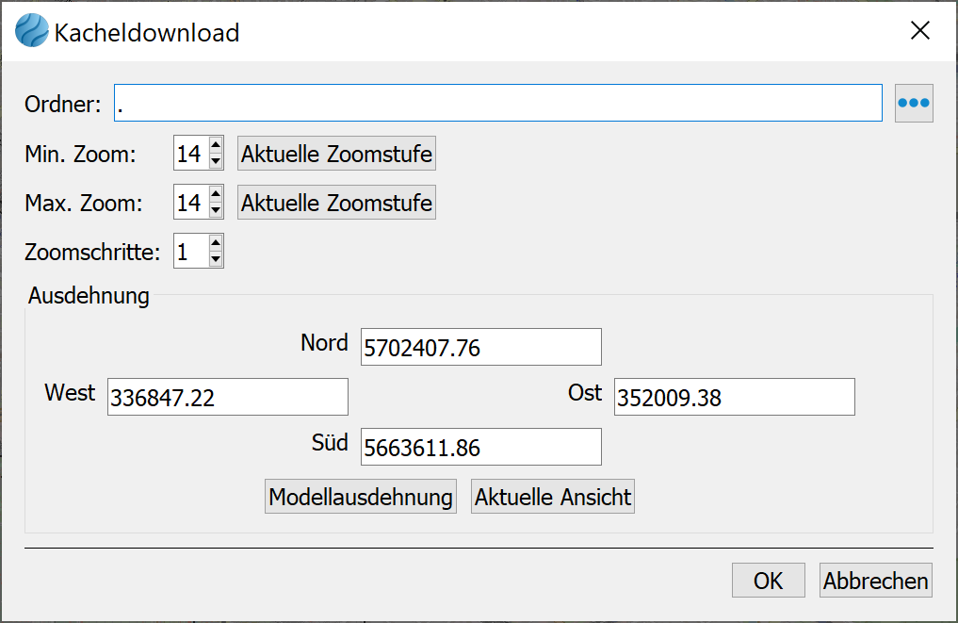Confirm the dialog with OK
958x623 pixels.
tap(768, 581)
